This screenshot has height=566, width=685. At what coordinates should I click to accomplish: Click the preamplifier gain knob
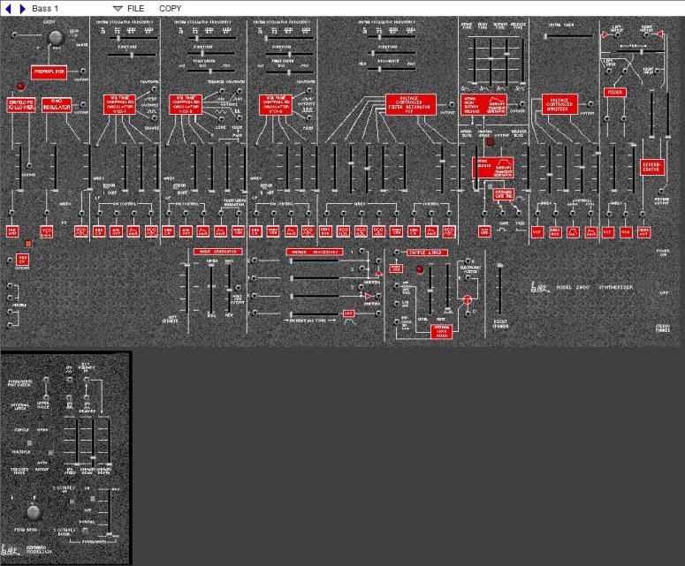57,37
